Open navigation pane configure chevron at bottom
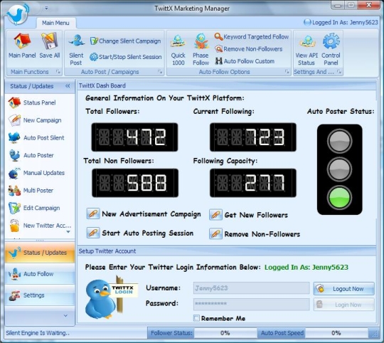The height and width of the screenshot is (343, 384). [x=65, y=315]
